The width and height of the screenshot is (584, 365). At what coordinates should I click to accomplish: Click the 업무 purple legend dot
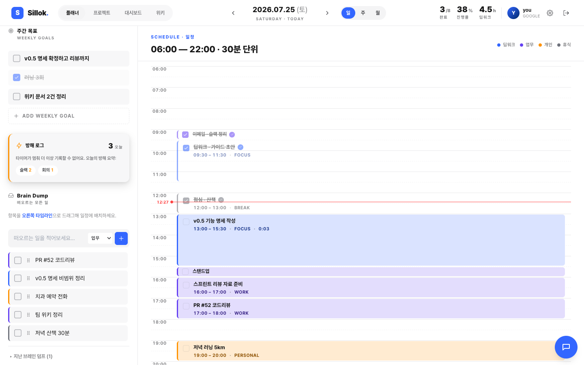(522, 45)
